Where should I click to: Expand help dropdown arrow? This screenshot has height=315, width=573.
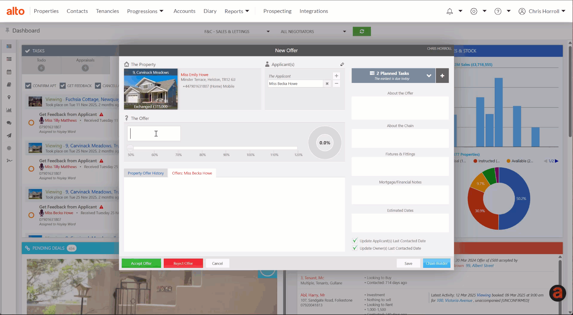(508, 11)
